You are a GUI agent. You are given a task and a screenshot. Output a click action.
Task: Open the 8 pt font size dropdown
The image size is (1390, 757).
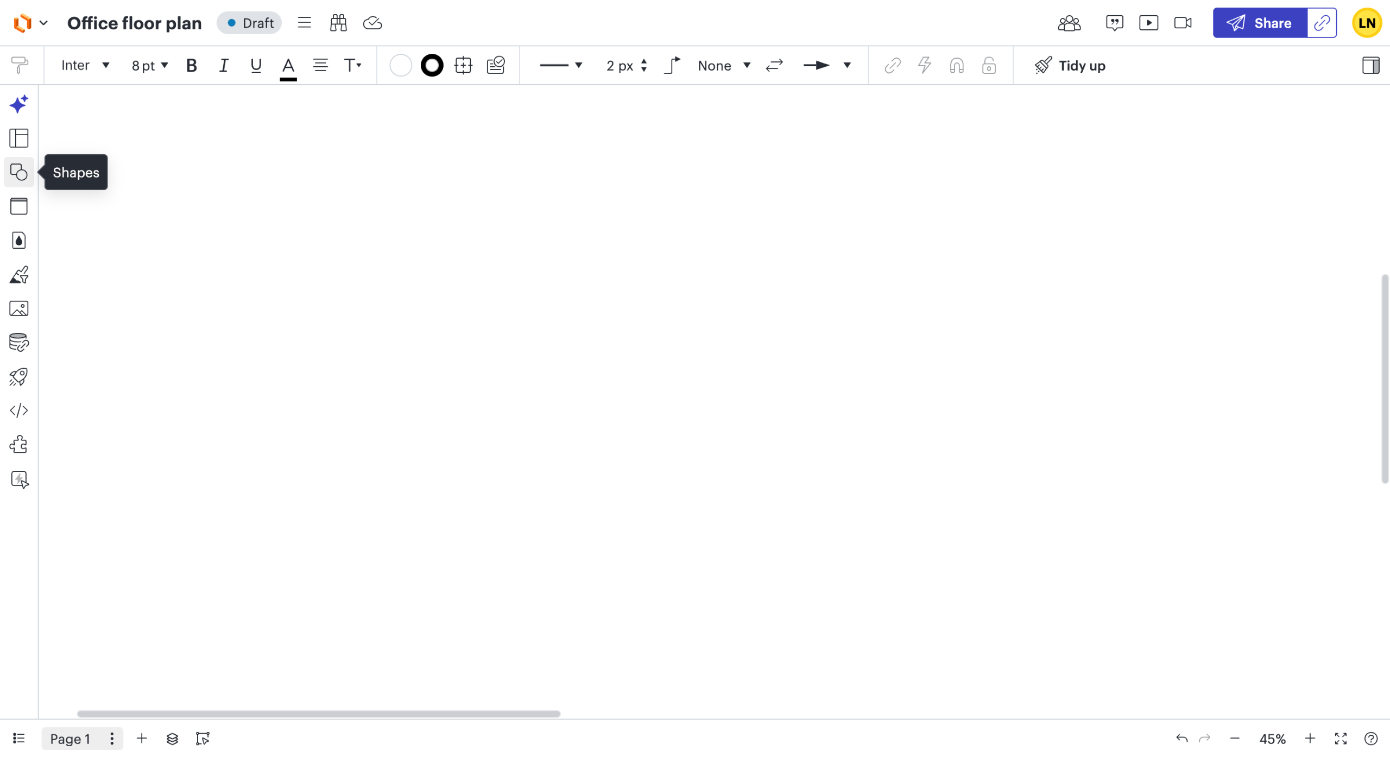(150, 66)
